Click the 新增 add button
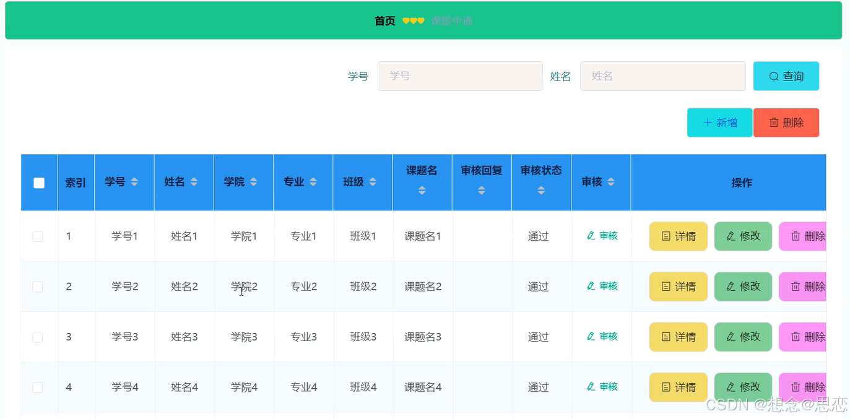Viewport: 850px width, 419px height. [x=719, y=123]
